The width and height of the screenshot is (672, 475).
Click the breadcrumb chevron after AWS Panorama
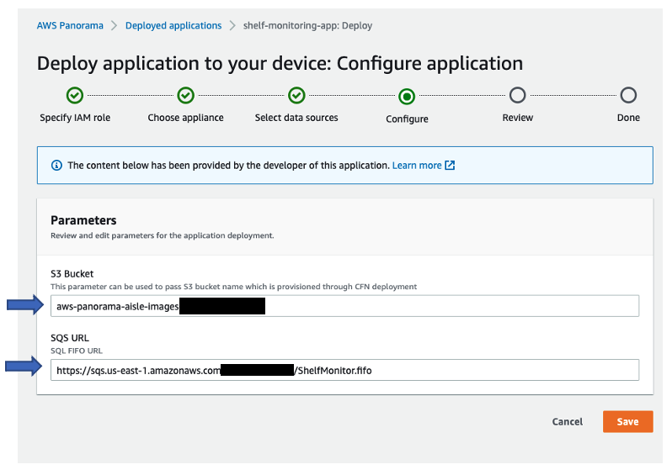(x=114, y=26)
